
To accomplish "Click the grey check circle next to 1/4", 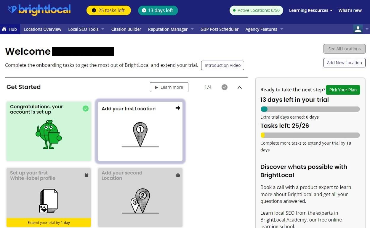I will coord(225,87).
